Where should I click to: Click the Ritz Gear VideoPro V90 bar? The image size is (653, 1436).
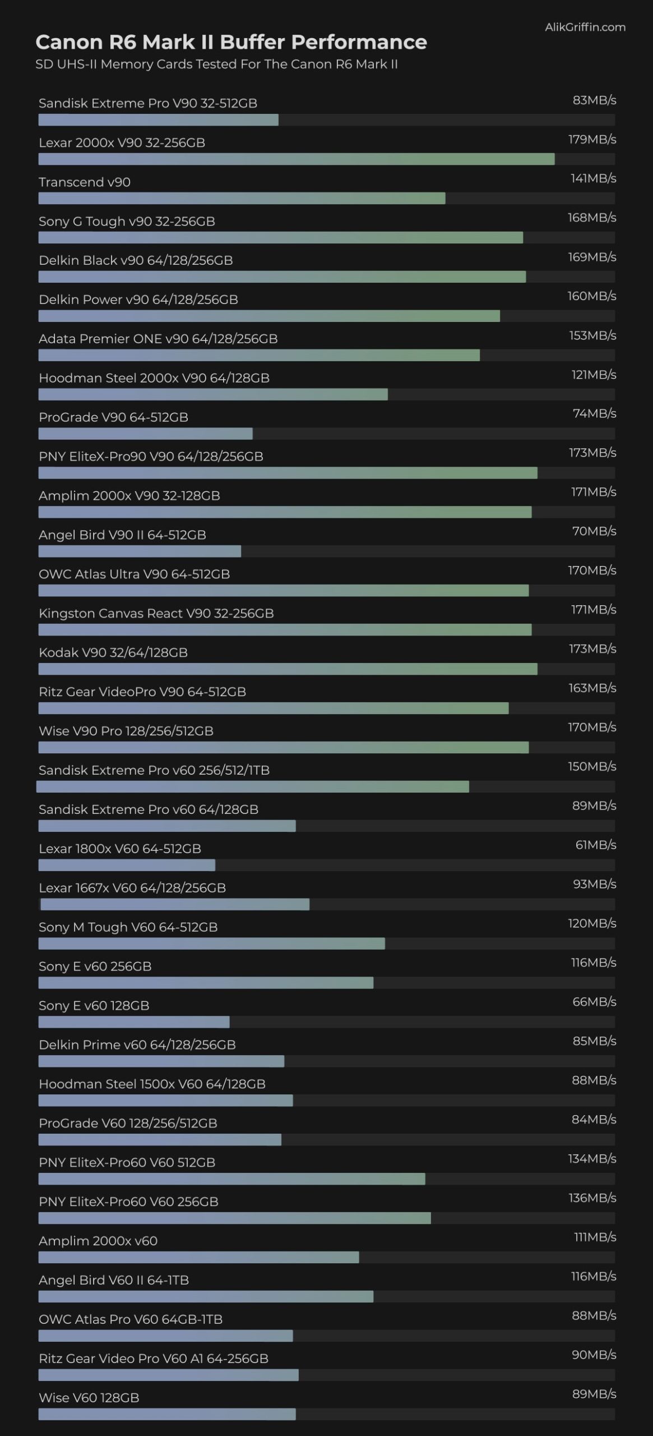[273, 708]
